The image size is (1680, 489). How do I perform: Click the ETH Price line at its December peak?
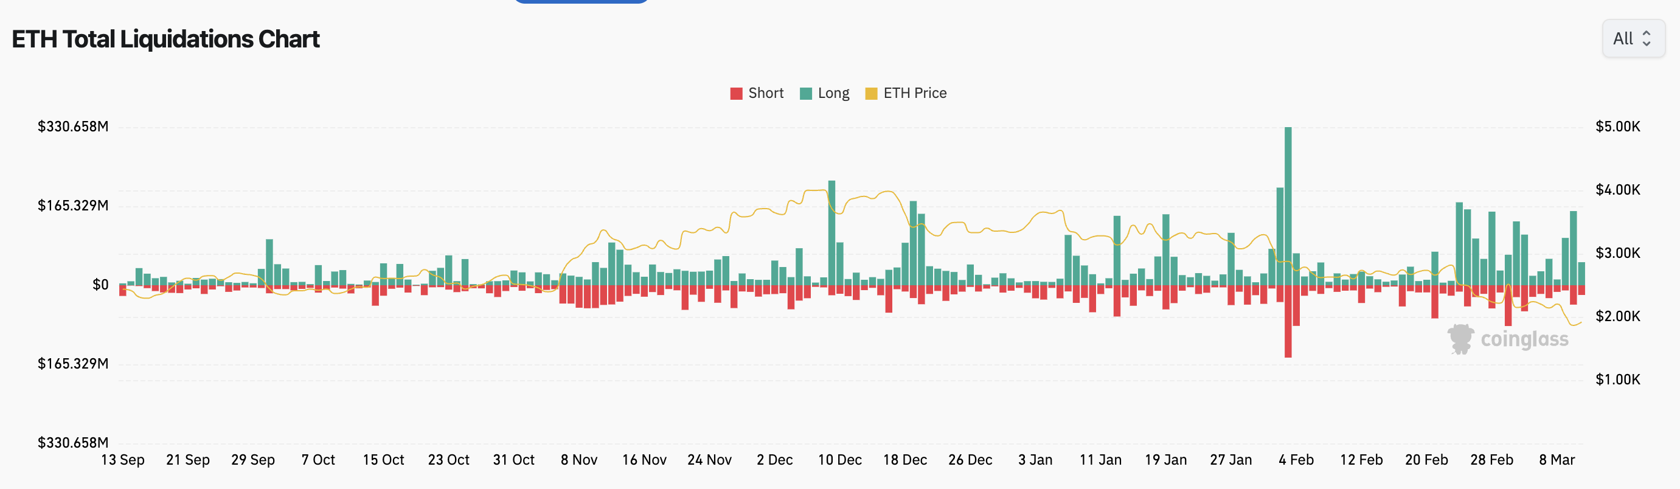[x=815, y=190]
